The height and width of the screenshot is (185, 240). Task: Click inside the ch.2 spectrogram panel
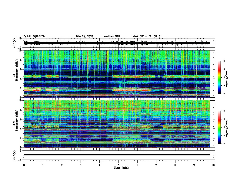pyautogui.click(x=117, y=124)
